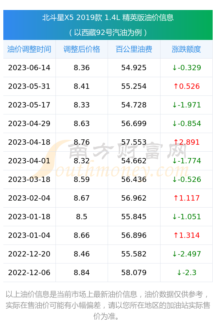
Task: Select the date 2023-04-18
Action: coord(29,142)
